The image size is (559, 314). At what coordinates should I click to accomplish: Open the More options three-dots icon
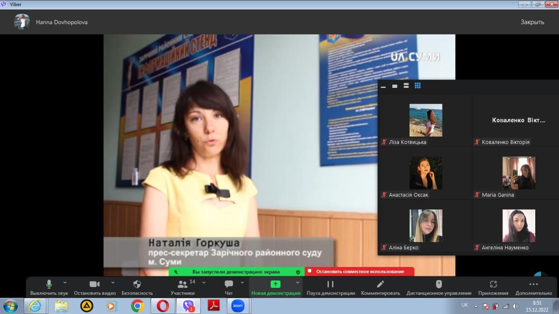pyautogui.click(x=533, y=284)
